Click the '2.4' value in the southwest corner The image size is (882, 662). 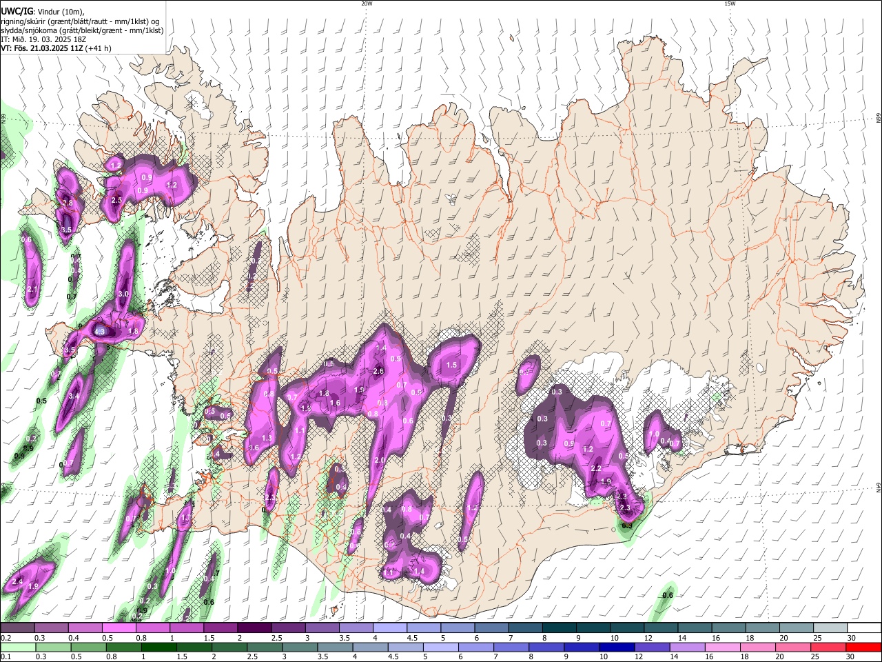pyautogui.click(x=17, y=582)
